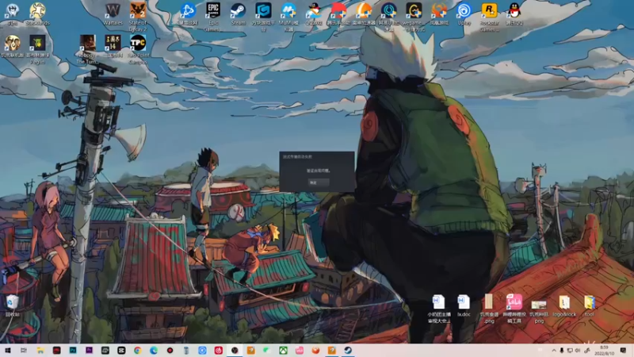This screenshot has width=634, height=357.
Task: Open the volume control in system tray
Action: point(578,350)
